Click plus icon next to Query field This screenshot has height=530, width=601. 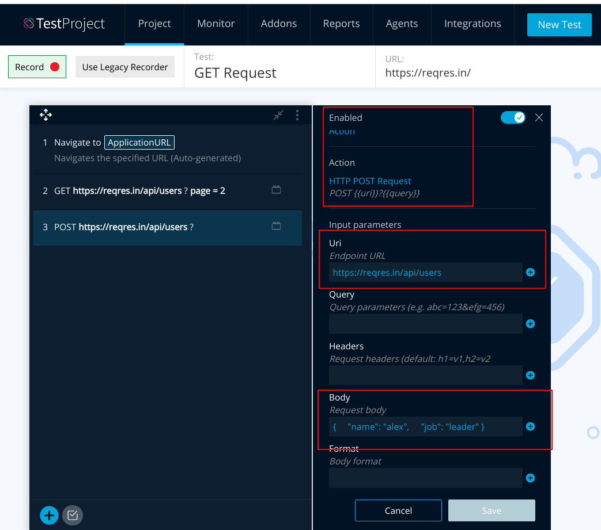[x=531, y=324]
